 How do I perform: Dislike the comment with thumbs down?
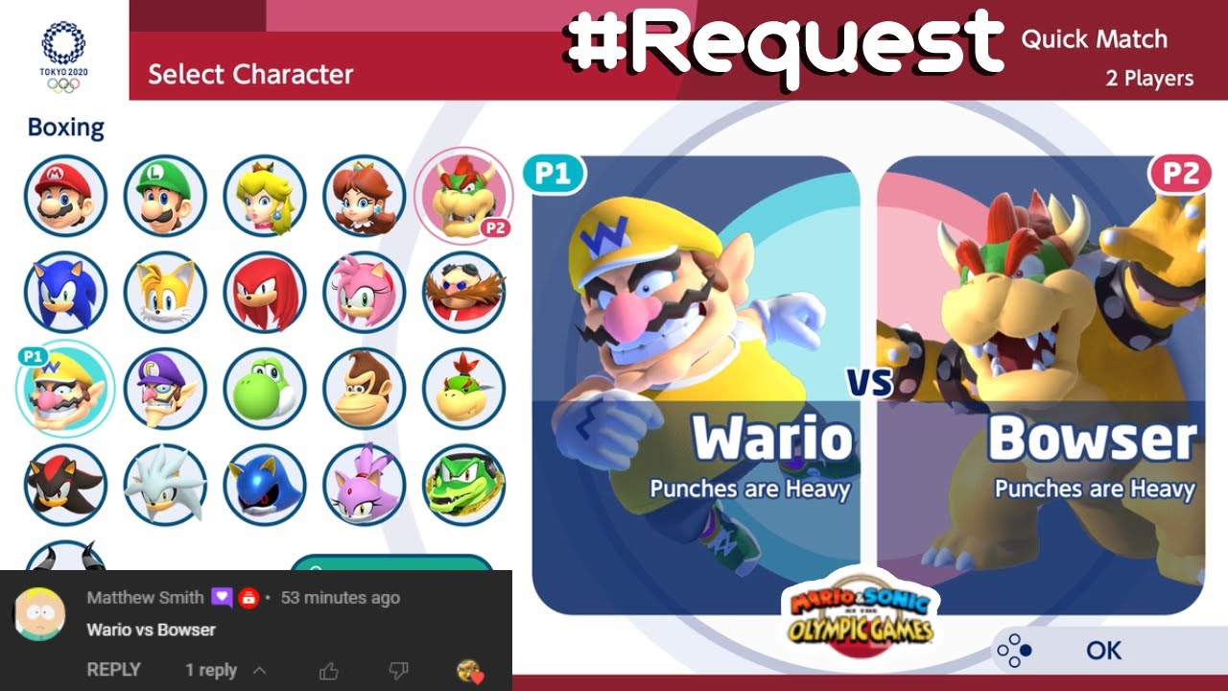399,671
